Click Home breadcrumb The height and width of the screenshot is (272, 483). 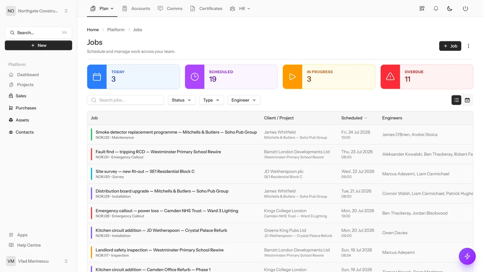click(93, 30)
